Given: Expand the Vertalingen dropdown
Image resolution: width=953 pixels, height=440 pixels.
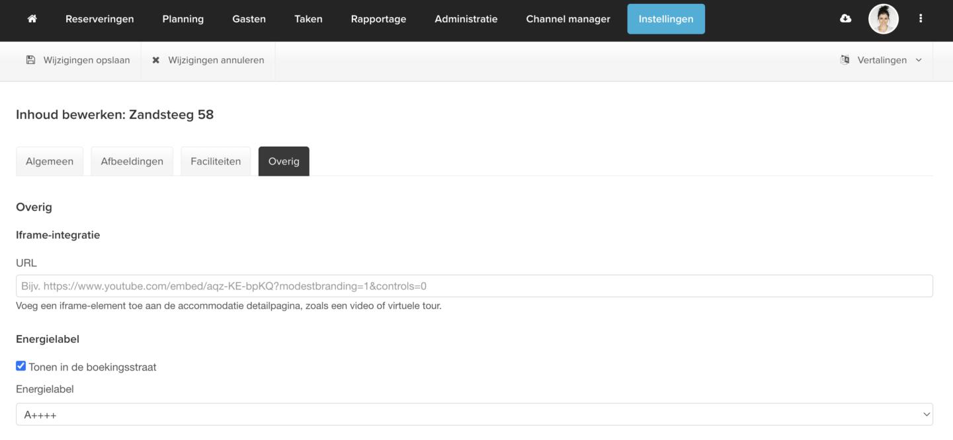Looking at the screenshot, I should (x=889, y=60).
